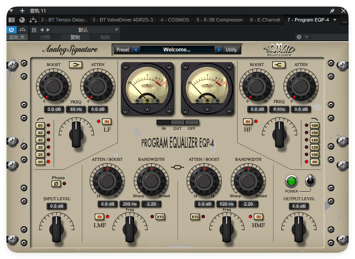This screenshot has width=355, height=259.
Task: Switch to 6 - E-Channel tab
Action: coord(265,20)
